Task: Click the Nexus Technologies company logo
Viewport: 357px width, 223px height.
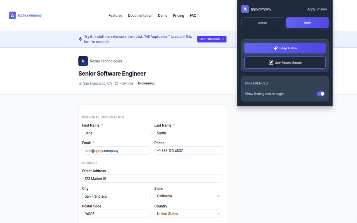Action: (x=83, y=61)
